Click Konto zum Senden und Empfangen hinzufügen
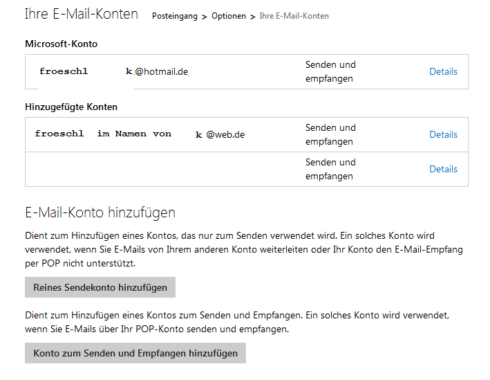This screenshot has height=380, width=490. pyautogui.click(x=135, y=353)
